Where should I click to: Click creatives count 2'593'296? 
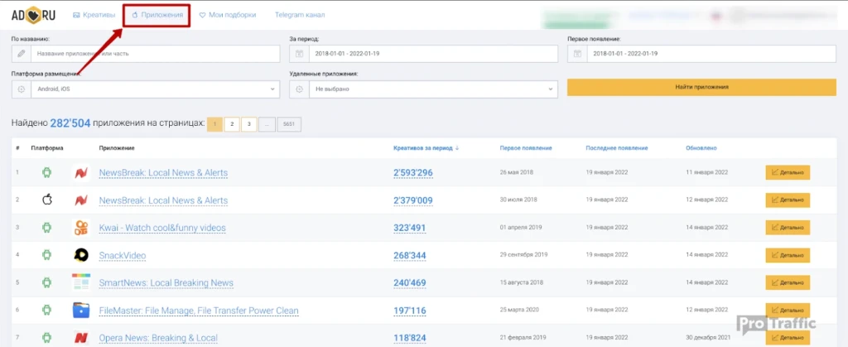pos(413,173)
